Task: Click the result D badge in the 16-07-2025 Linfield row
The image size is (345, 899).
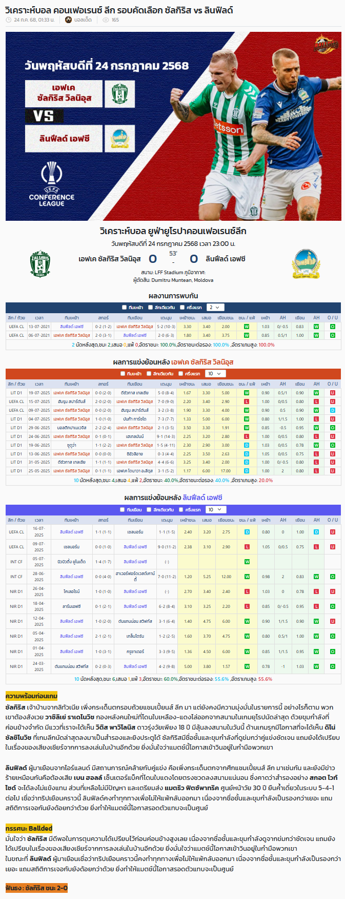Action: 247,532
